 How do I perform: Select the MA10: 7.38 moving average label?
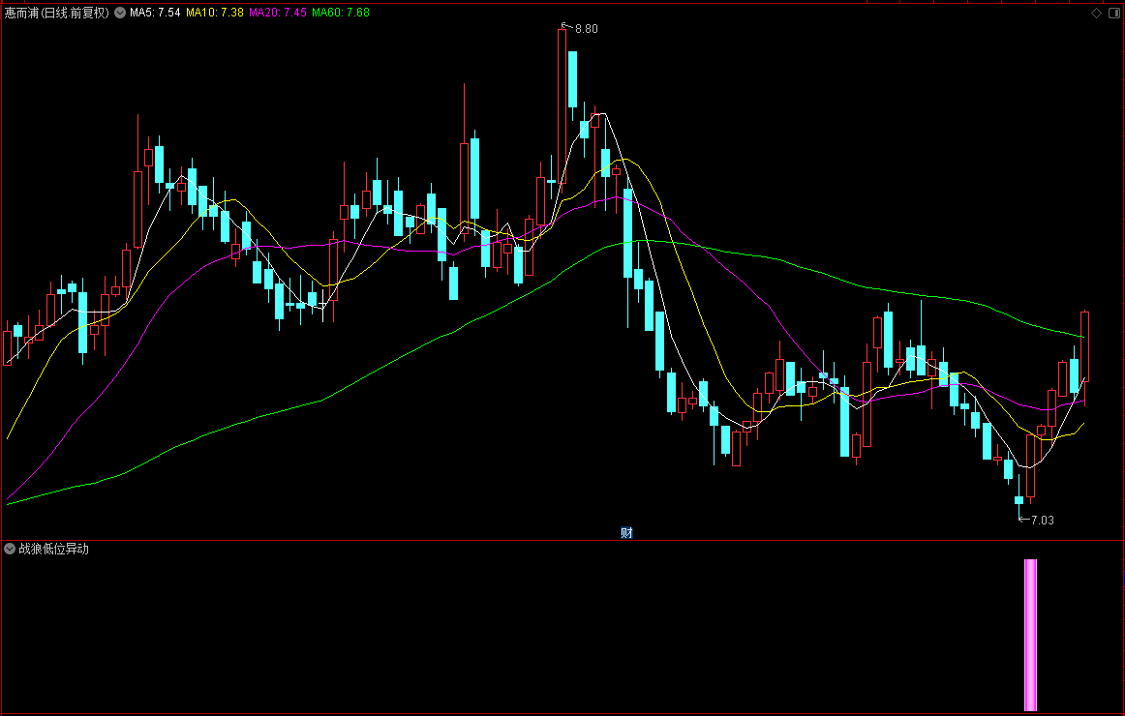(x=215, y=13)
